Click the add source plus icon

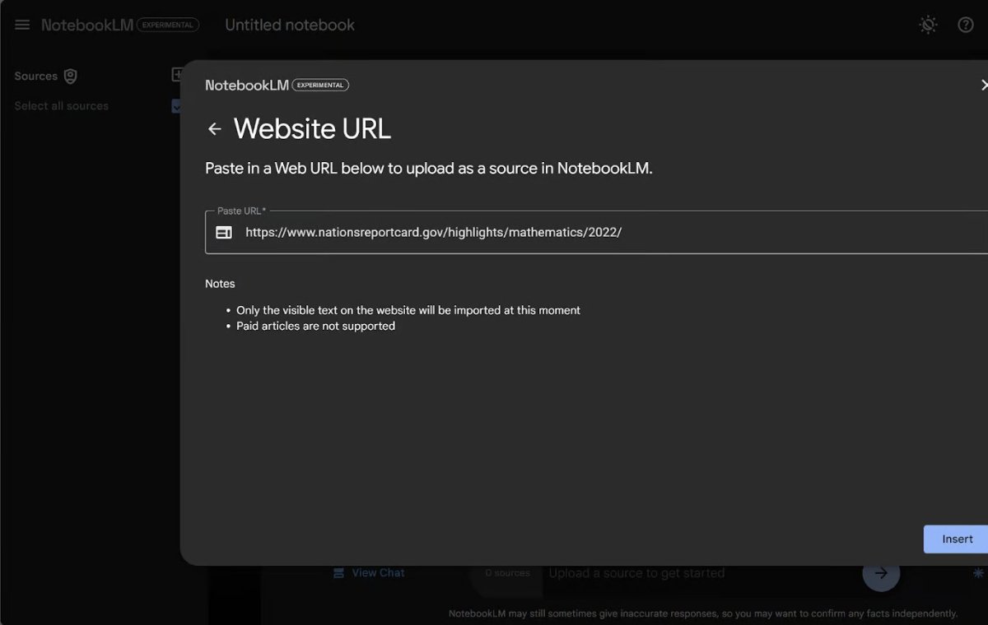tap(177, 74)
